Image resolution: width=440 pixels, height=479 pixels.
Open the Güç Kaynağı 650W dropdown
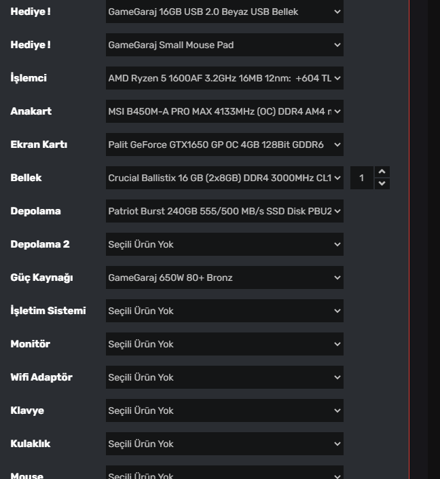click(x=224, y=277)
